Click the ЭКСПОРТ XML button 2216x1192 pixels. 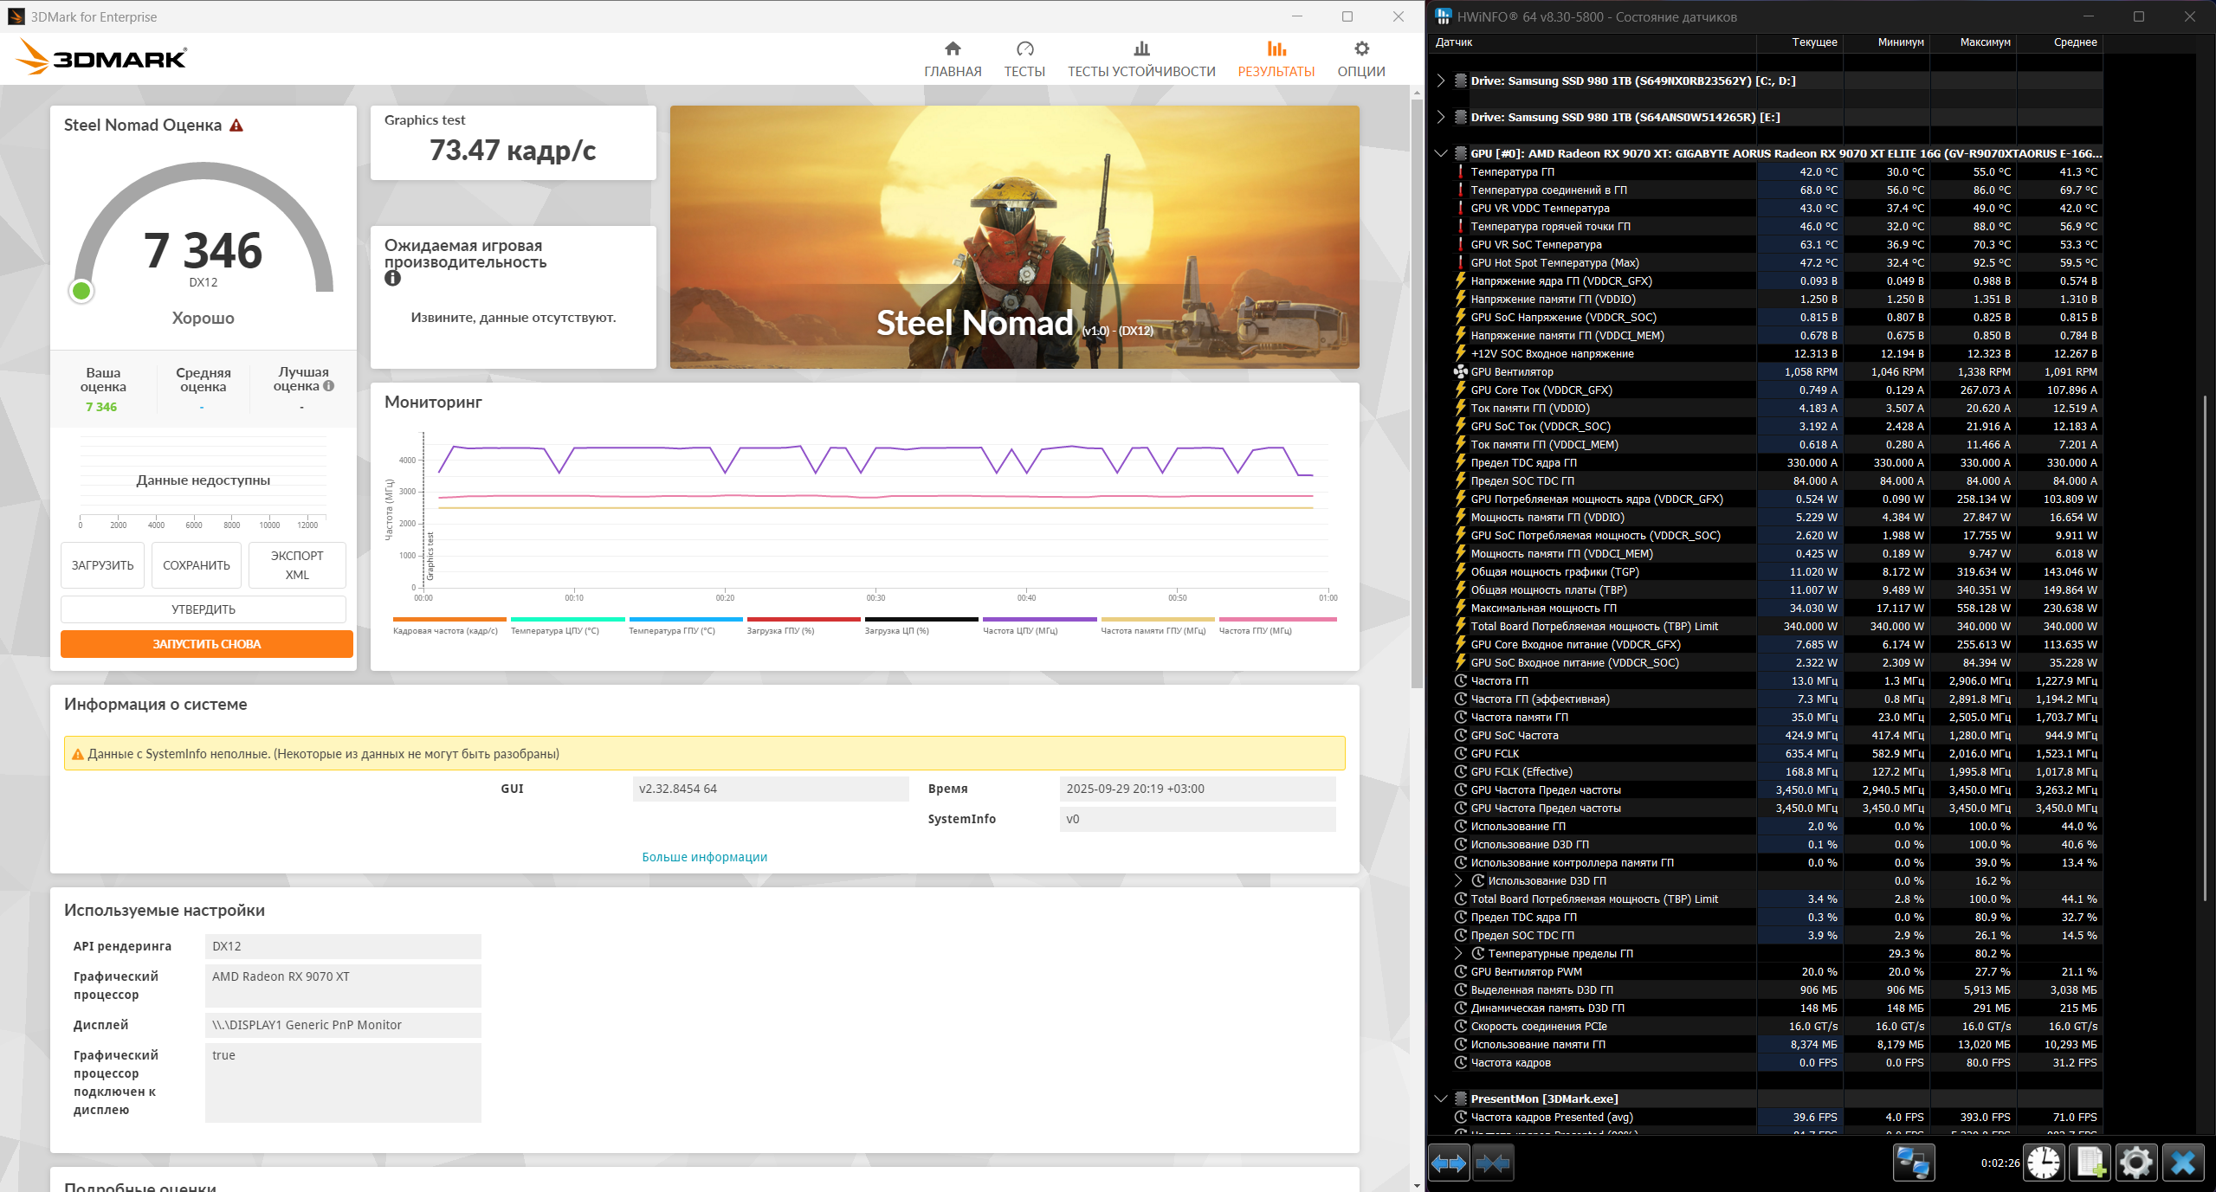[x=297, y=565]
